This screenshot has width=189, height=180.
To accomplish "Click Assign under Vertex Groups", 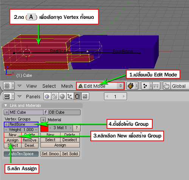I will pyautogui.click(x=12, y=140).
